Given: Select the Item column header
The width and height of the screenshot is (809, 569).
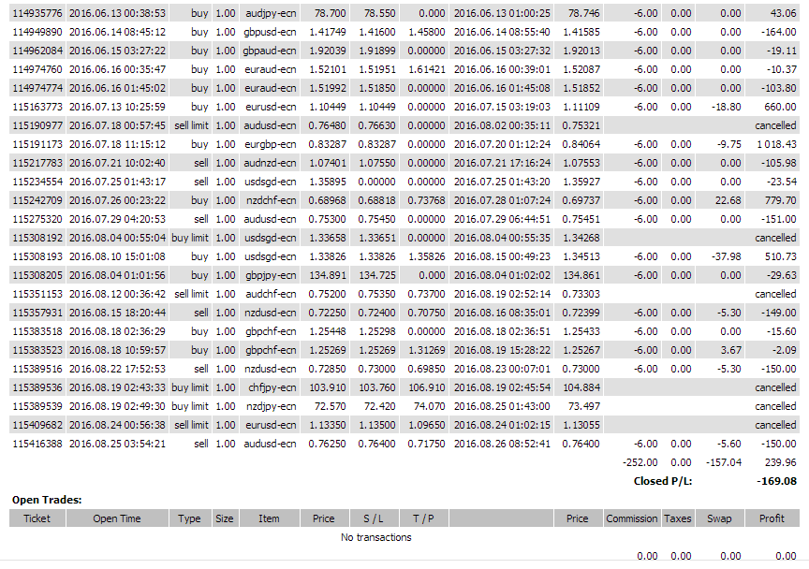Looking at the screenshot, I should (x=270, y=518).
